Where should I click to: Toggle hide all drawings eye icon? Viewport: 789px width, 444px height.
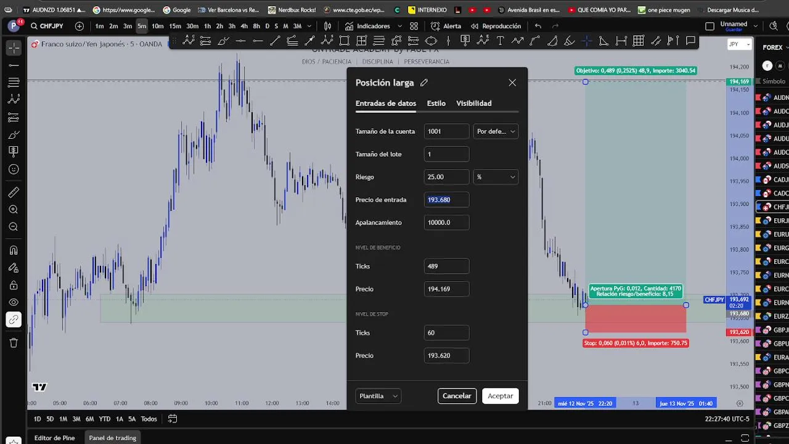[x=14, y=302]
